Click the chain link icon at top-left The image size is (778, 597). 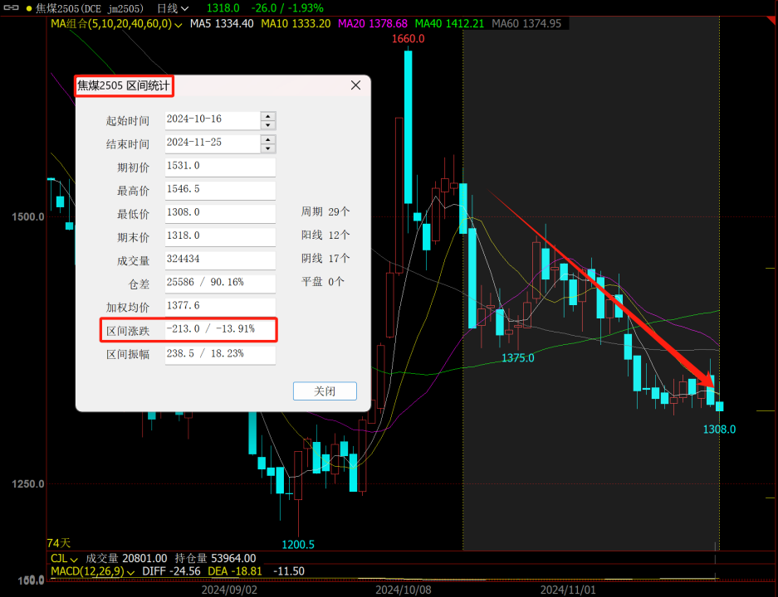coord(12,7)
